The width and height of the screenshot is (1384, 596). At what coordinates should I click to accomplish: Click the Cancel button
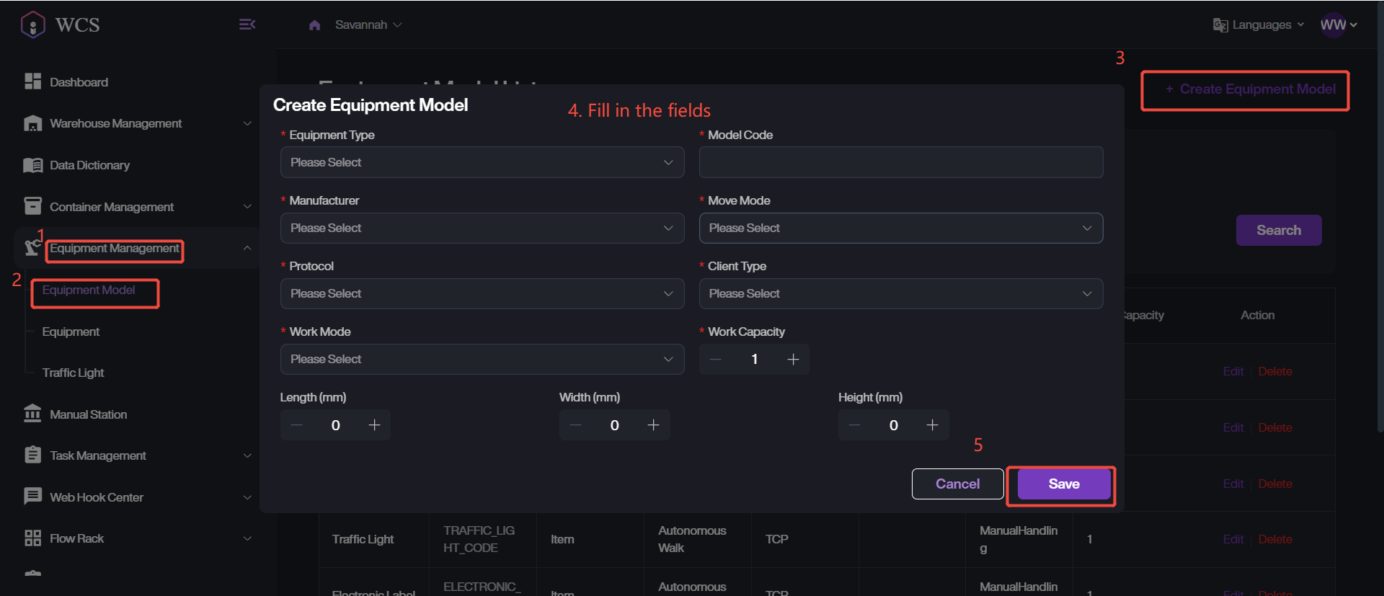coord(957,484)
